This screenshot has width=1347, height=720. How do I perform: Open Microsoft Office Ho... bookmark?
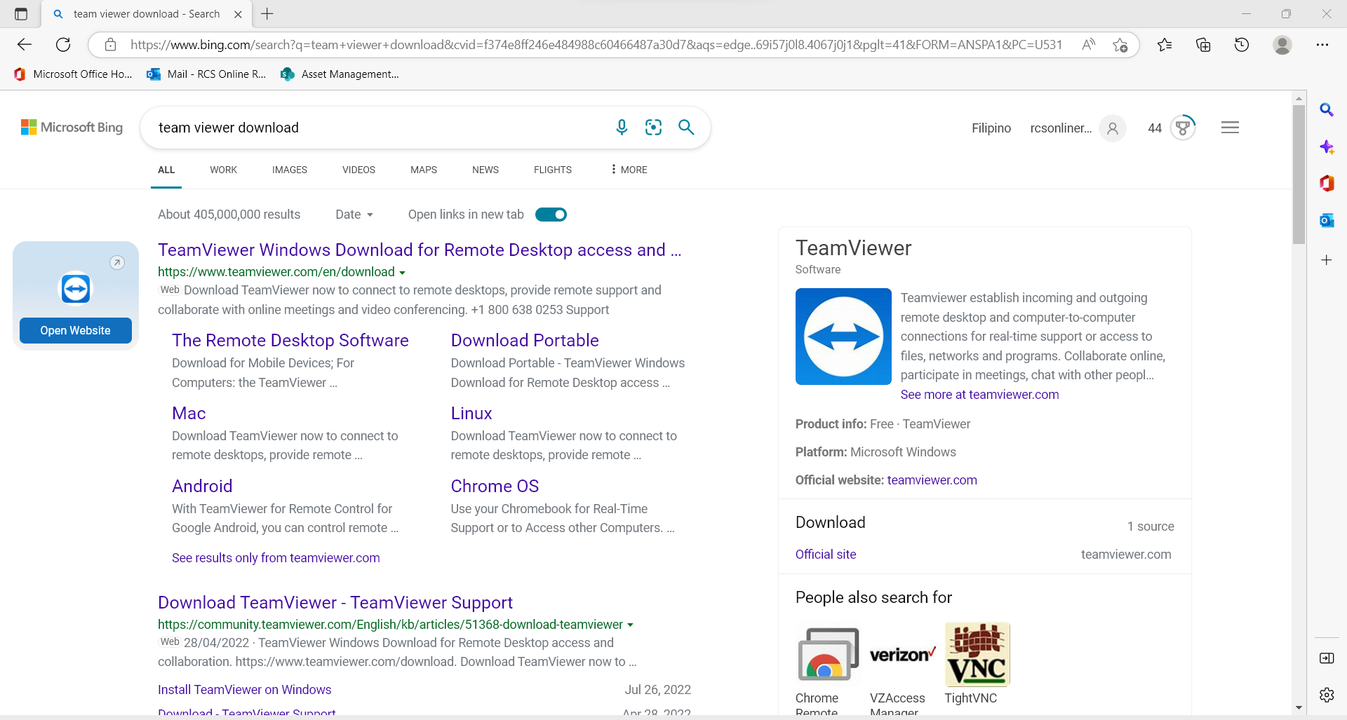tap(73, 74)
